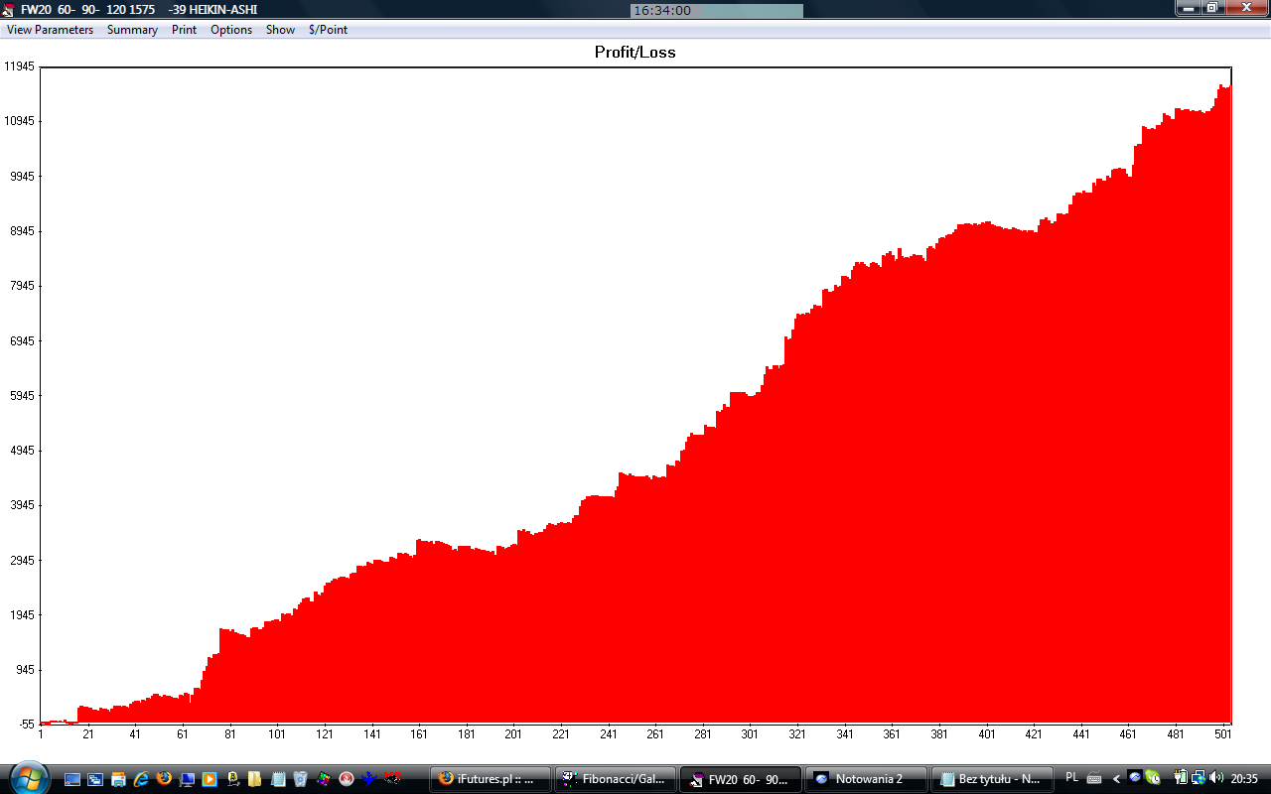
Task: Click the volume speaker tray icon
Action: coord(1216,778)
